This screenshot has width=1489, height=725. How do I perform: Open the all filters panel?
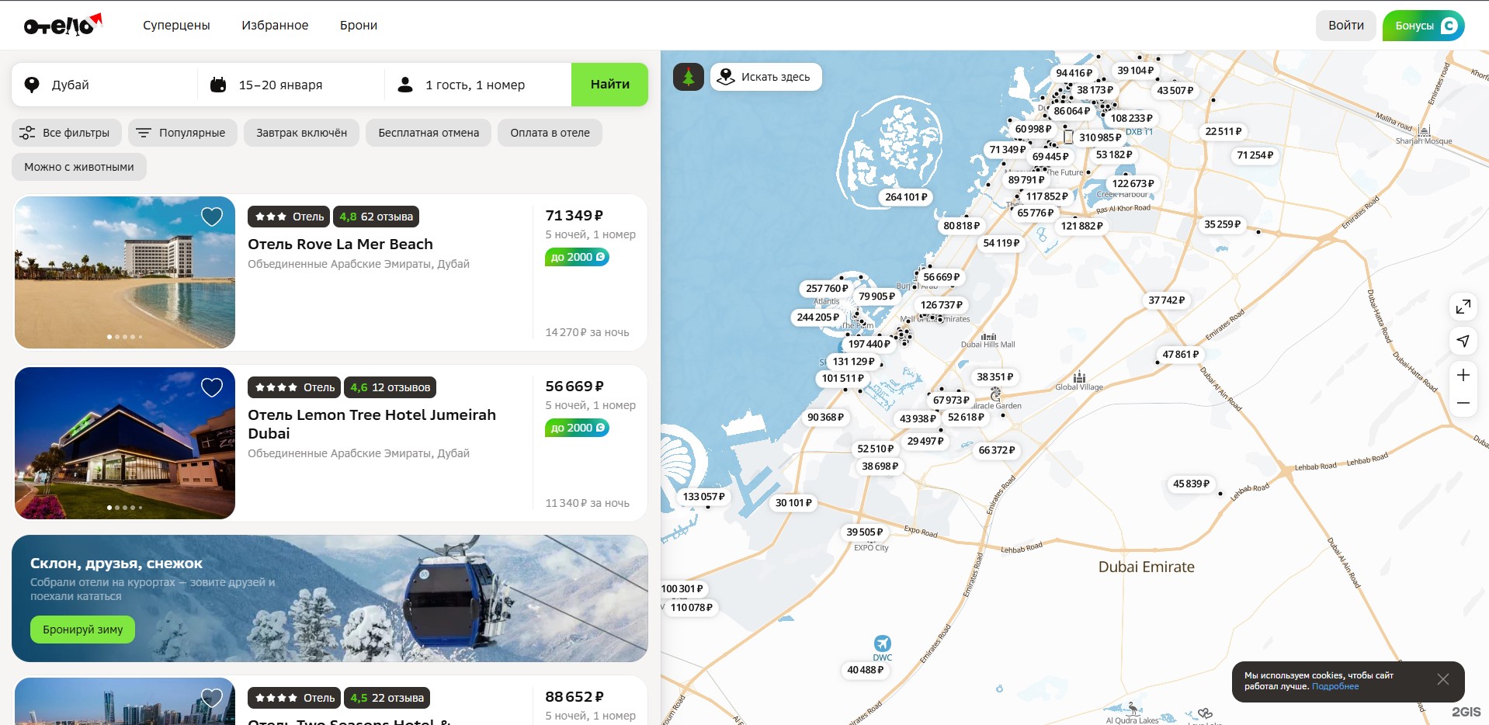point(66,133)
